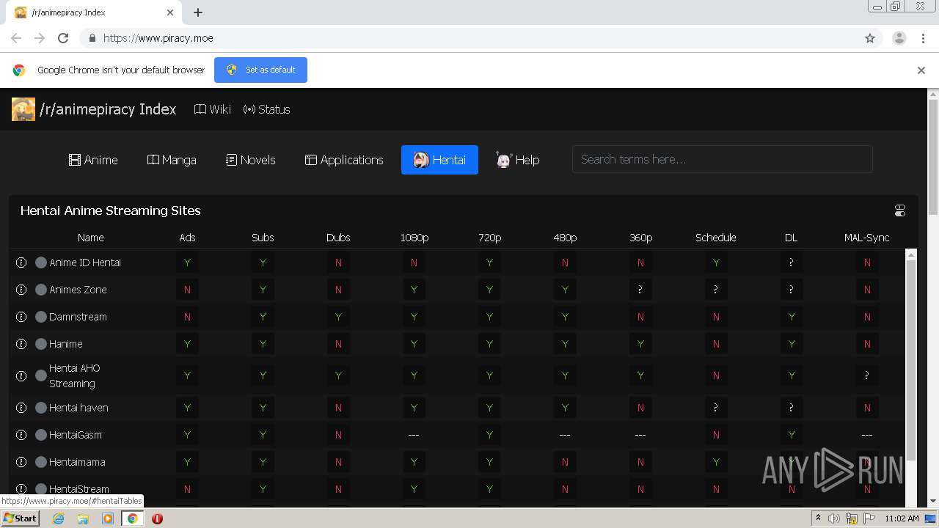The height and width of the screenshot is (528, 939).
Task: Click the gray status dot for Hanime
Action: click(x=41, y=344)
